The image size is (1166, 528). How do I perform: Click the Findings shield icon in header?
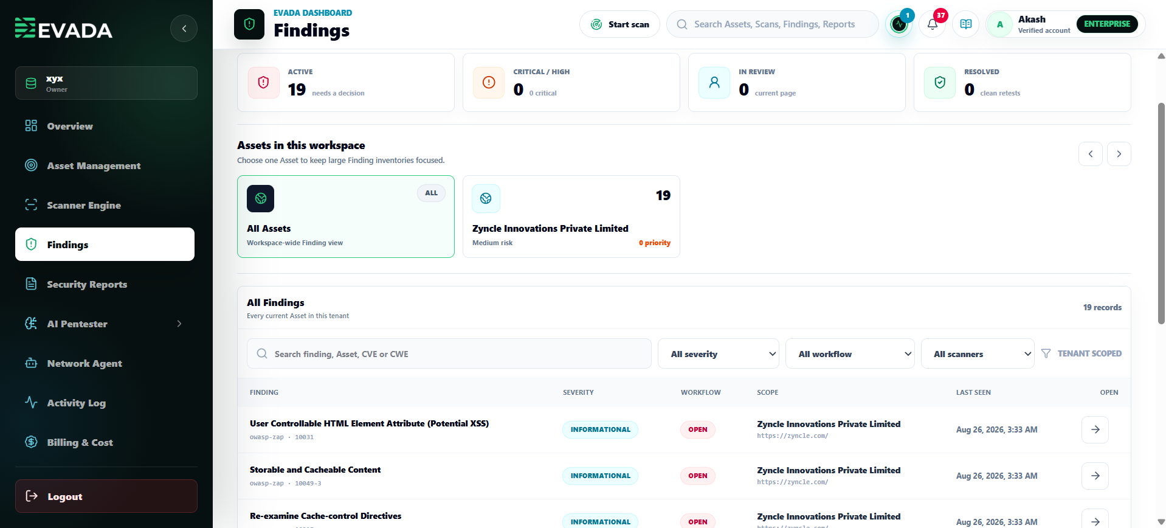point(249,24)
